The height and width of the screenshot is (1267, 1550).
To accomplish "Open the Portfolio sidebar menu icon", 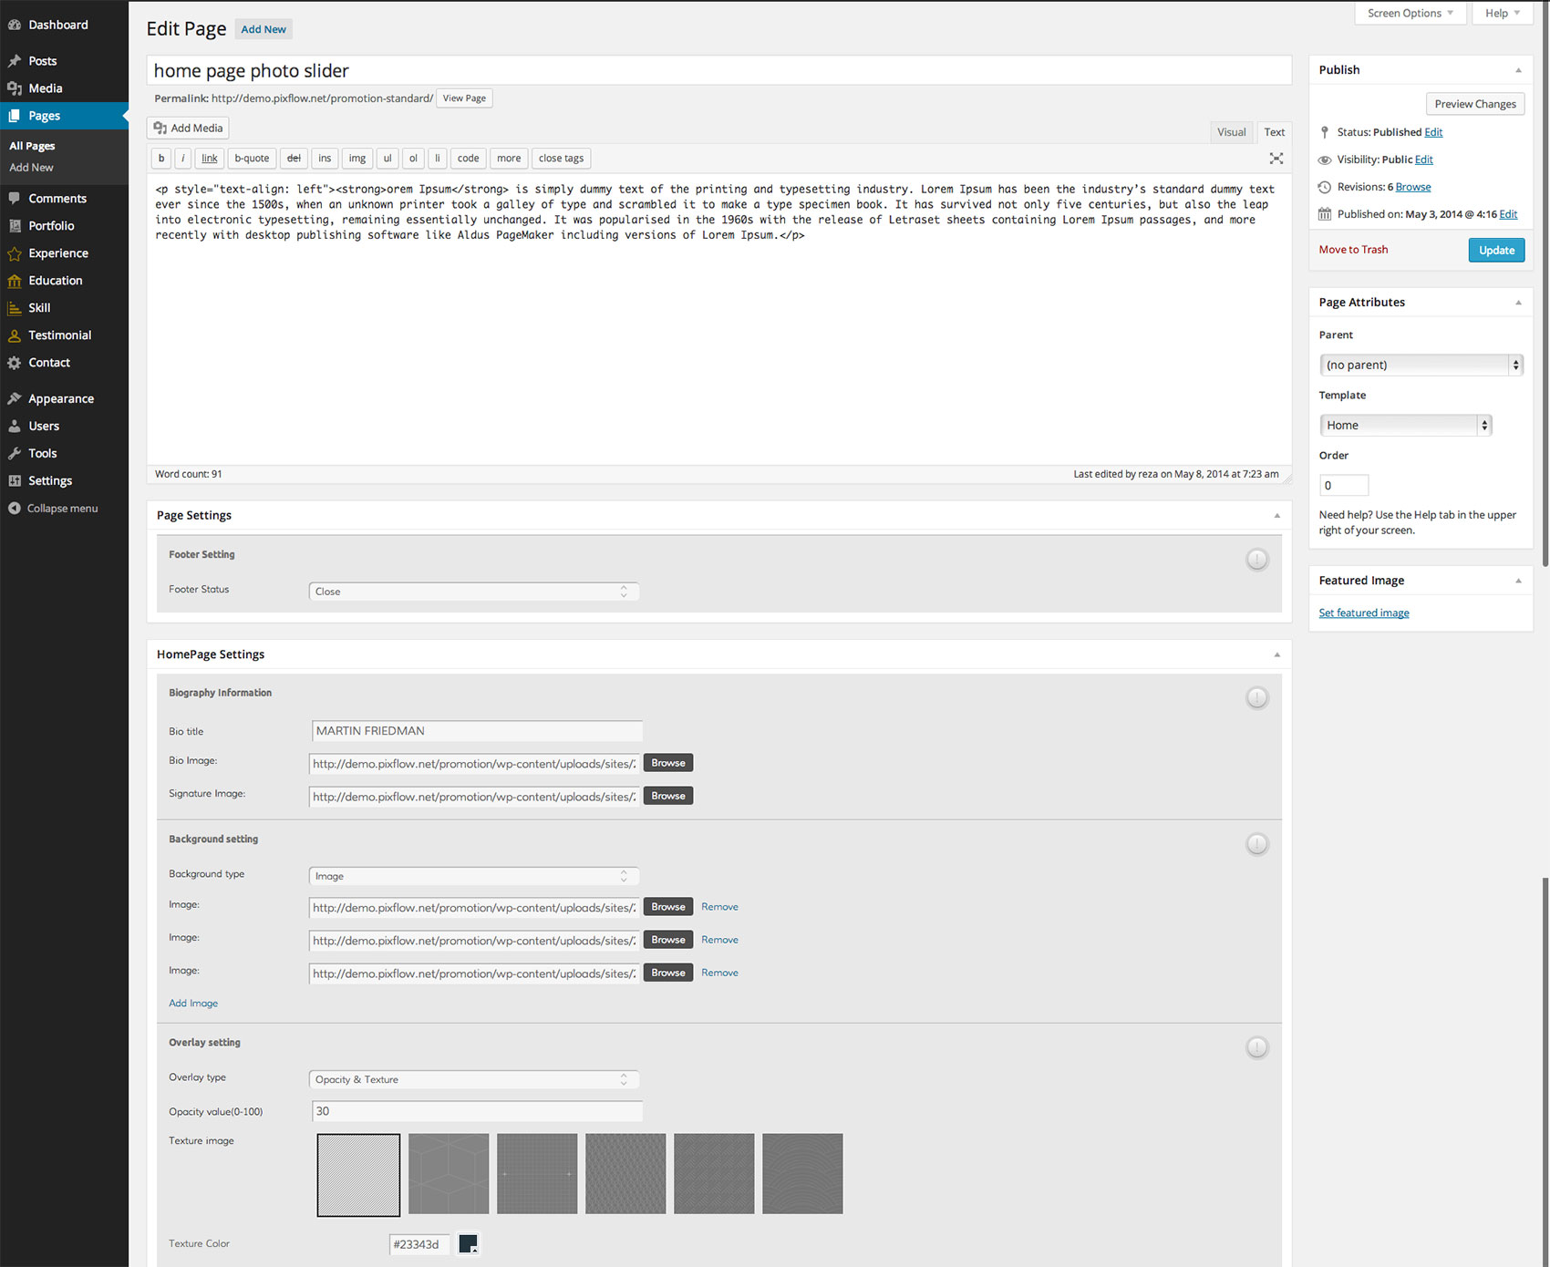I will point(15,226).
